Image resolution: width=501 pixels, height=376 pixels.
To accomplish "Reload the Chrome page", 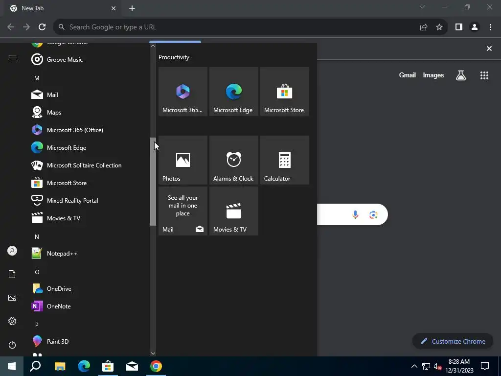I will (x=42, y=27).
